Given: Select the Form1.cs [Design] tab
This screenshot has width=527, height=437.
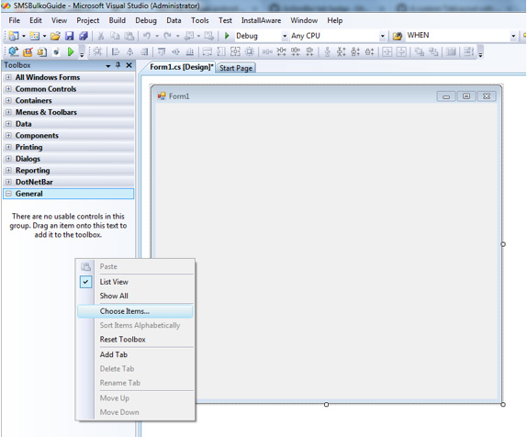Looking at the screenshot, I should point(182,67).
